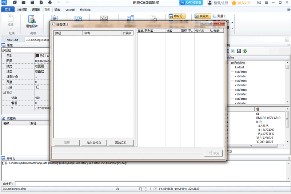
Task: Click the undo arrow in title bar
Action: click(x=59, y=3)
